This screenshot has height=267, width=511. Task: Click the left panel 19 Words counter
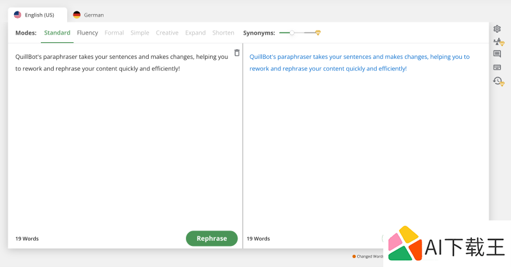point(27,239)
